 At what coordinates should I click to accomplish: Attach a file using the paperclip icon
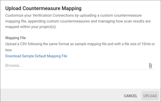150,66
